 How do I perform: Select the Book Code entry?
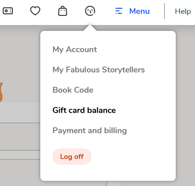(73, 90)
